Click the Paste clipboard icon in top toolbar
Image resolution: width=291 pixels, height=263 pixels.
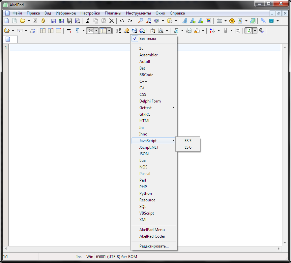104,21
